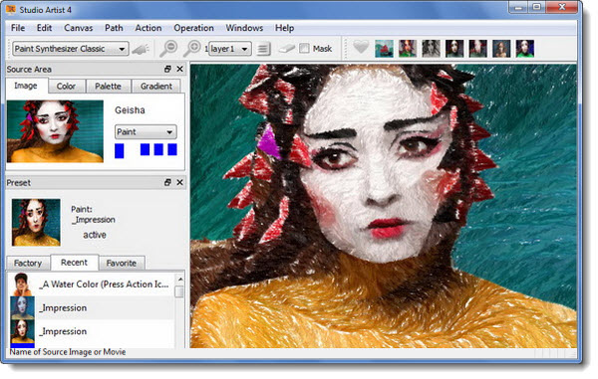Open the Action menu
Screen dimensions: 598x379
[149, 28]
